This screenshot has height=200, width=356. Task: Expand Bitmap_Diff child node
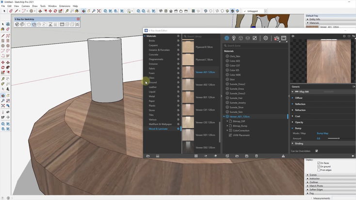click(x=227, y=121)
